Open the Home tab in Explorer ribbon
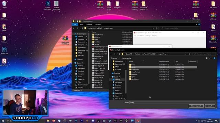The height and width of the screenshot is (123, 220). [x=81, y=25]
